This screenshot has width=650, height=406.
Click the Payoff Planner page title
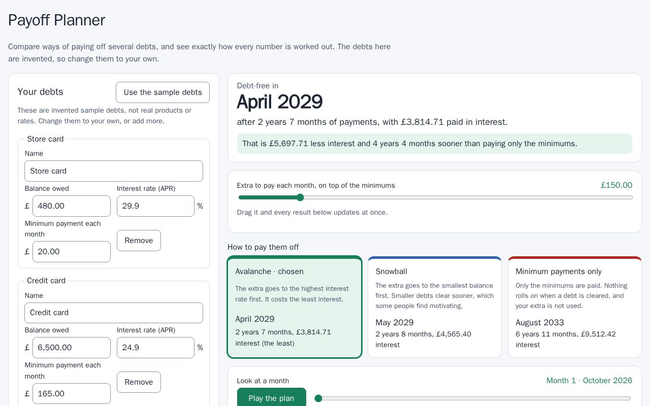tap(56, 20)
